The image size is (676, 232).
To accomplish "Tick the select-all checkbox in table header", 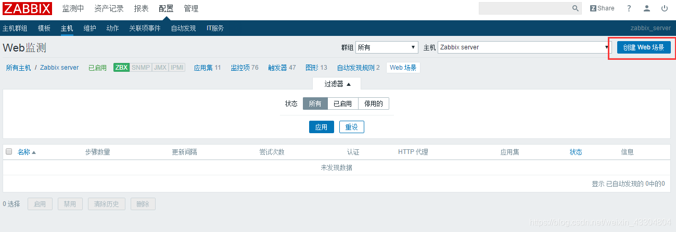I will pyautogui.click(x=9, y=152).
